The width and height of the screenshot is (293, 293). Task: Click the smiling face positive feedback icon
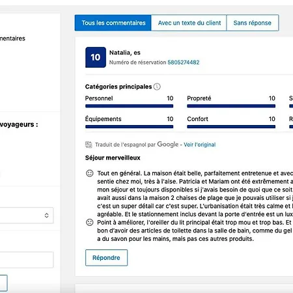point(90,173)
